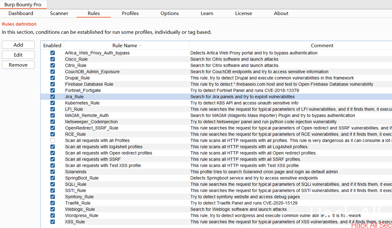This screenshot has height=228, width=392.
Task: Open the Profiles tab
Action: 130,13
